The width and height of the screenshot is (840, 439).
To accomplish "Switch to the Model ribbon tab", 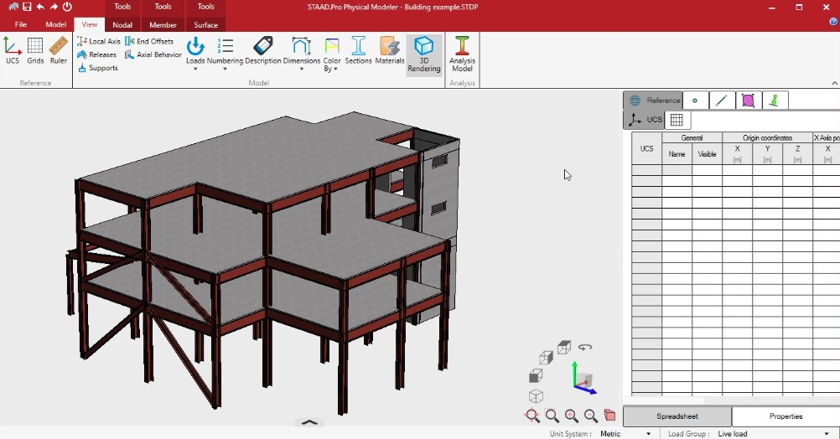I will (56, 24).
